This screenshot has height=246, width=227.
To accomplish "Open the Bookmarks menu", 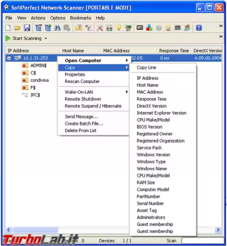I will tap(81, 18).
